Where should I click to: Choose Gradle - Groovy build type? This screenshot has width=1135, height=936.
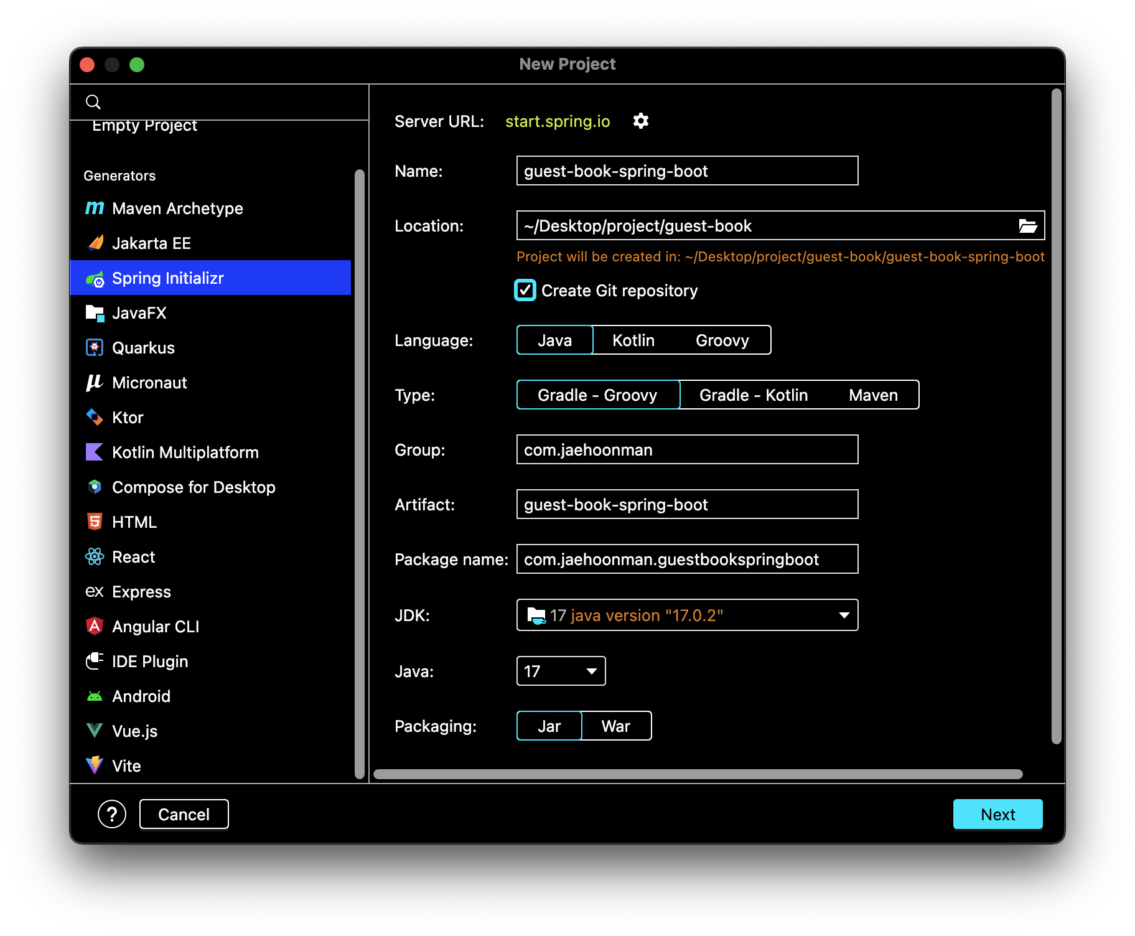[598, 395]
